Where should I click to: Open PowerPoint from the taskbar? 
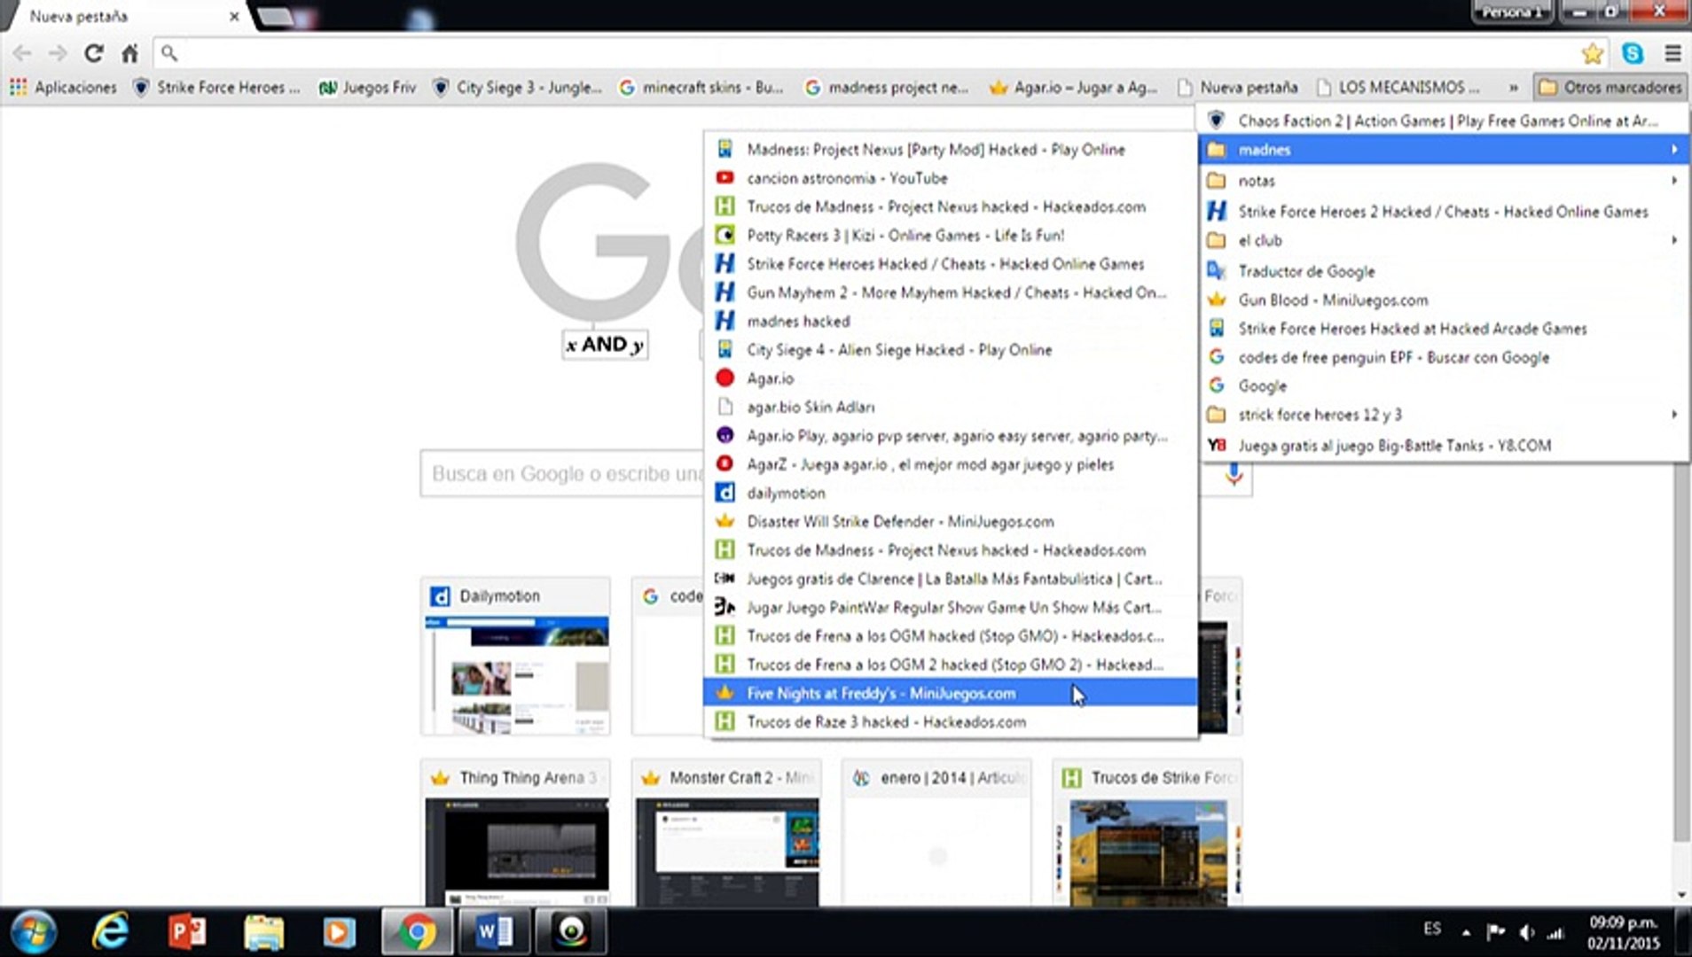point(187,932)
